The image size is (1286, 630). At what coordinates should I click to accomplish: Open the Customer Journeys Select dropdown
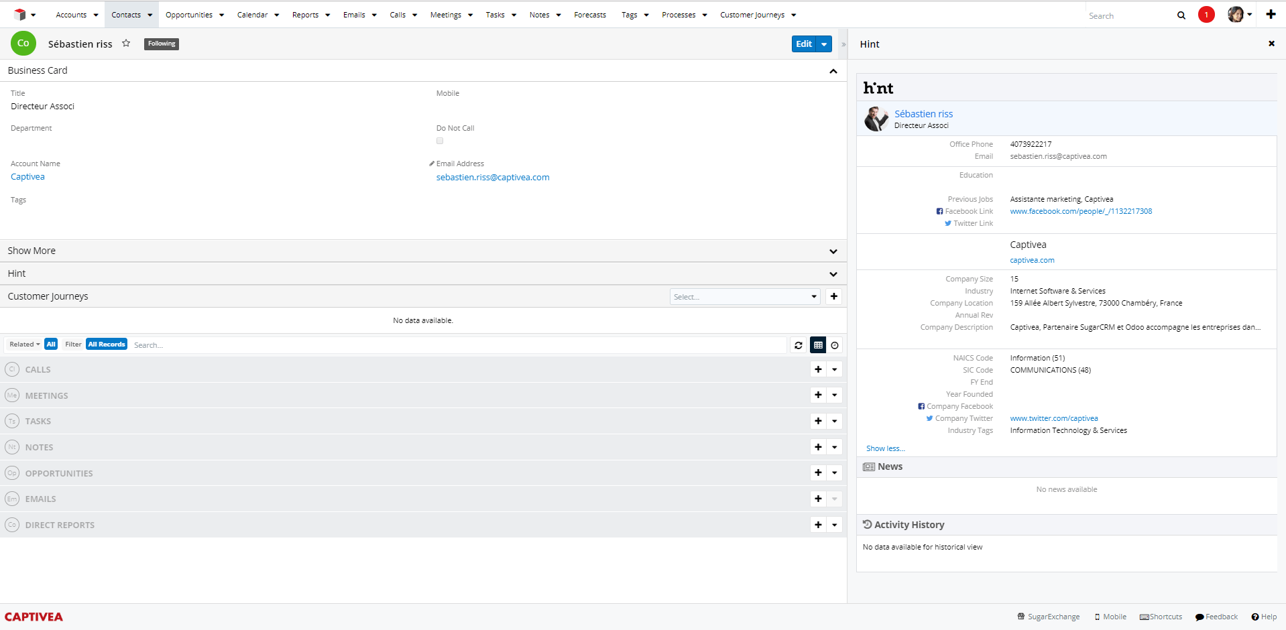click(x=744, y=296)
